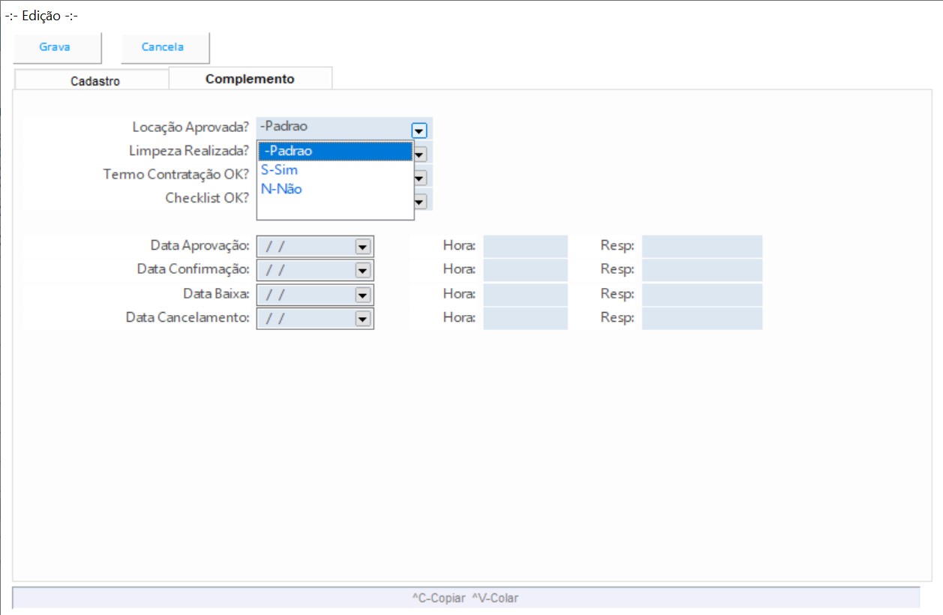The image size is (943, 615).
Task: Select the Complemento tab
Action: [250, 79]
